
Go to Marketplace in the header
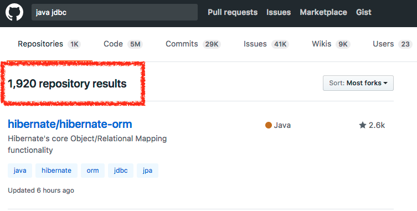[323, 12]
